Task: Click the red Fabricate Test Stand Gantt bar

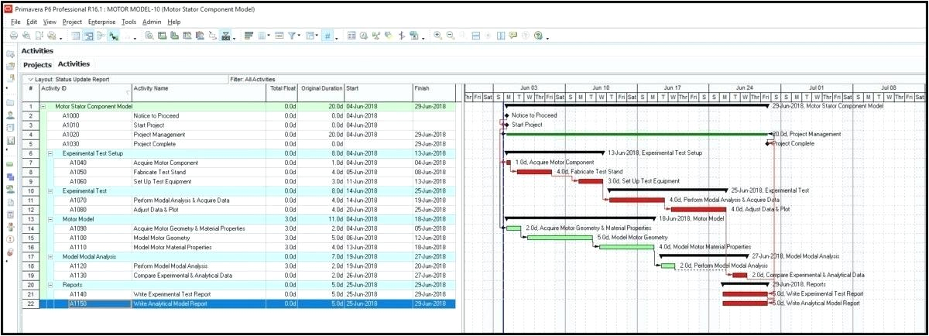Action: coord(534,172)
